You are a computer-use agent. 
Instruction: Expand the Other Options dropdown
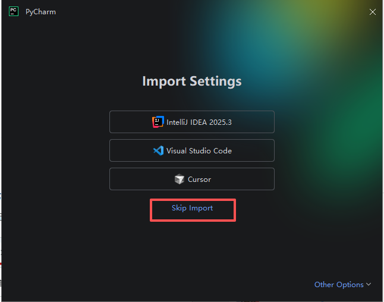[x=342, y=285]
